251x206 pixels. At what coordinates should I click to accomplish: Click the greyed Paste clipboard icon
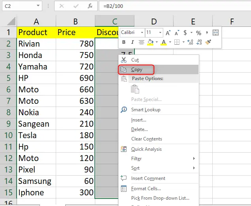click(135, 89)
